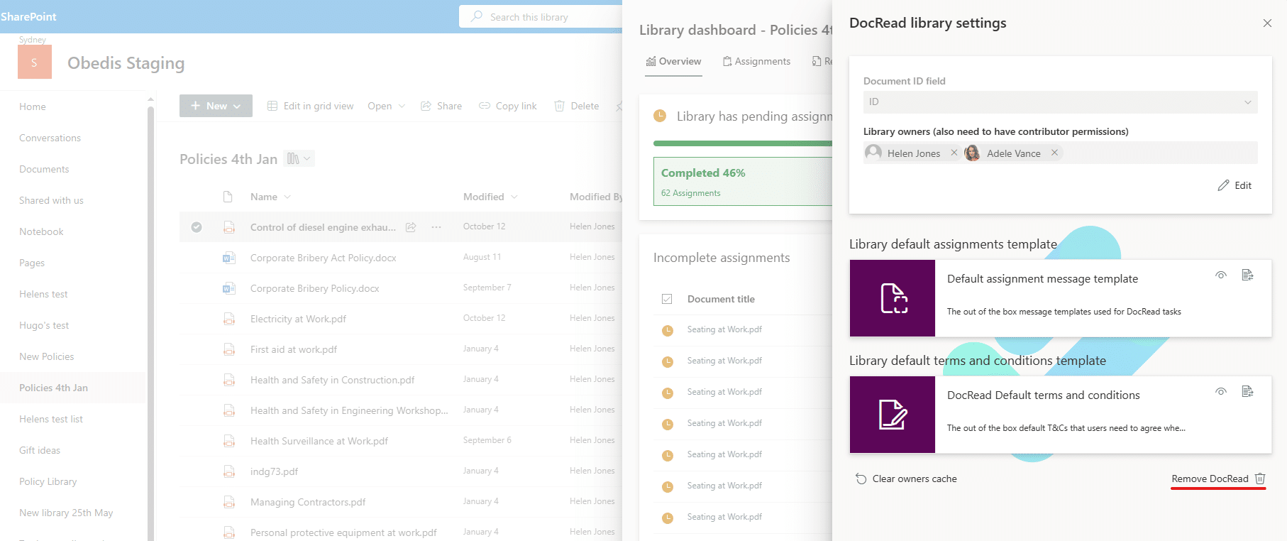The image size is (1287, 541).
Task: Remove Helen Jones from library owners
Action: pyautogui.click(x=954, y=153)
